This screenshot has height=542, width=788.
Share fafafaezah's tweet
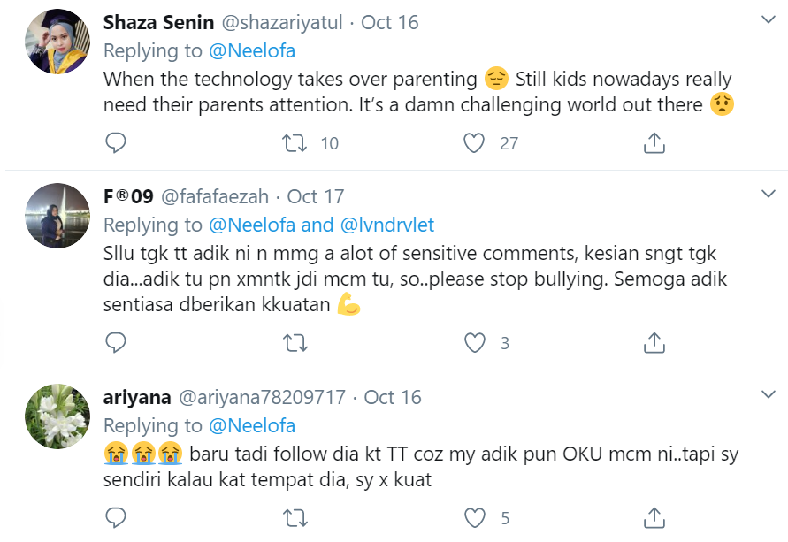[x=654, y=342]
